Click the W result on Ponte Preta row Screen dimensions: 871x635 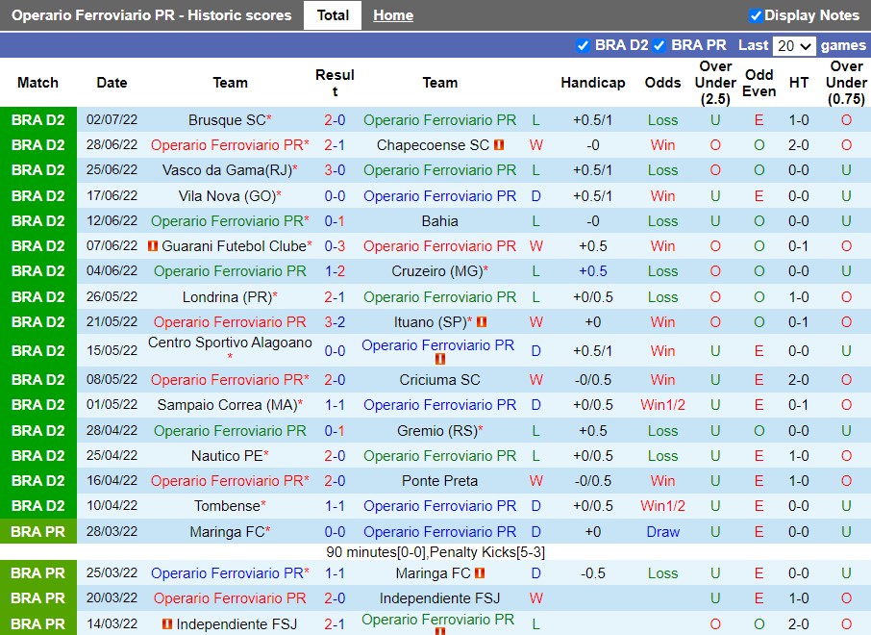pos(535,481)
